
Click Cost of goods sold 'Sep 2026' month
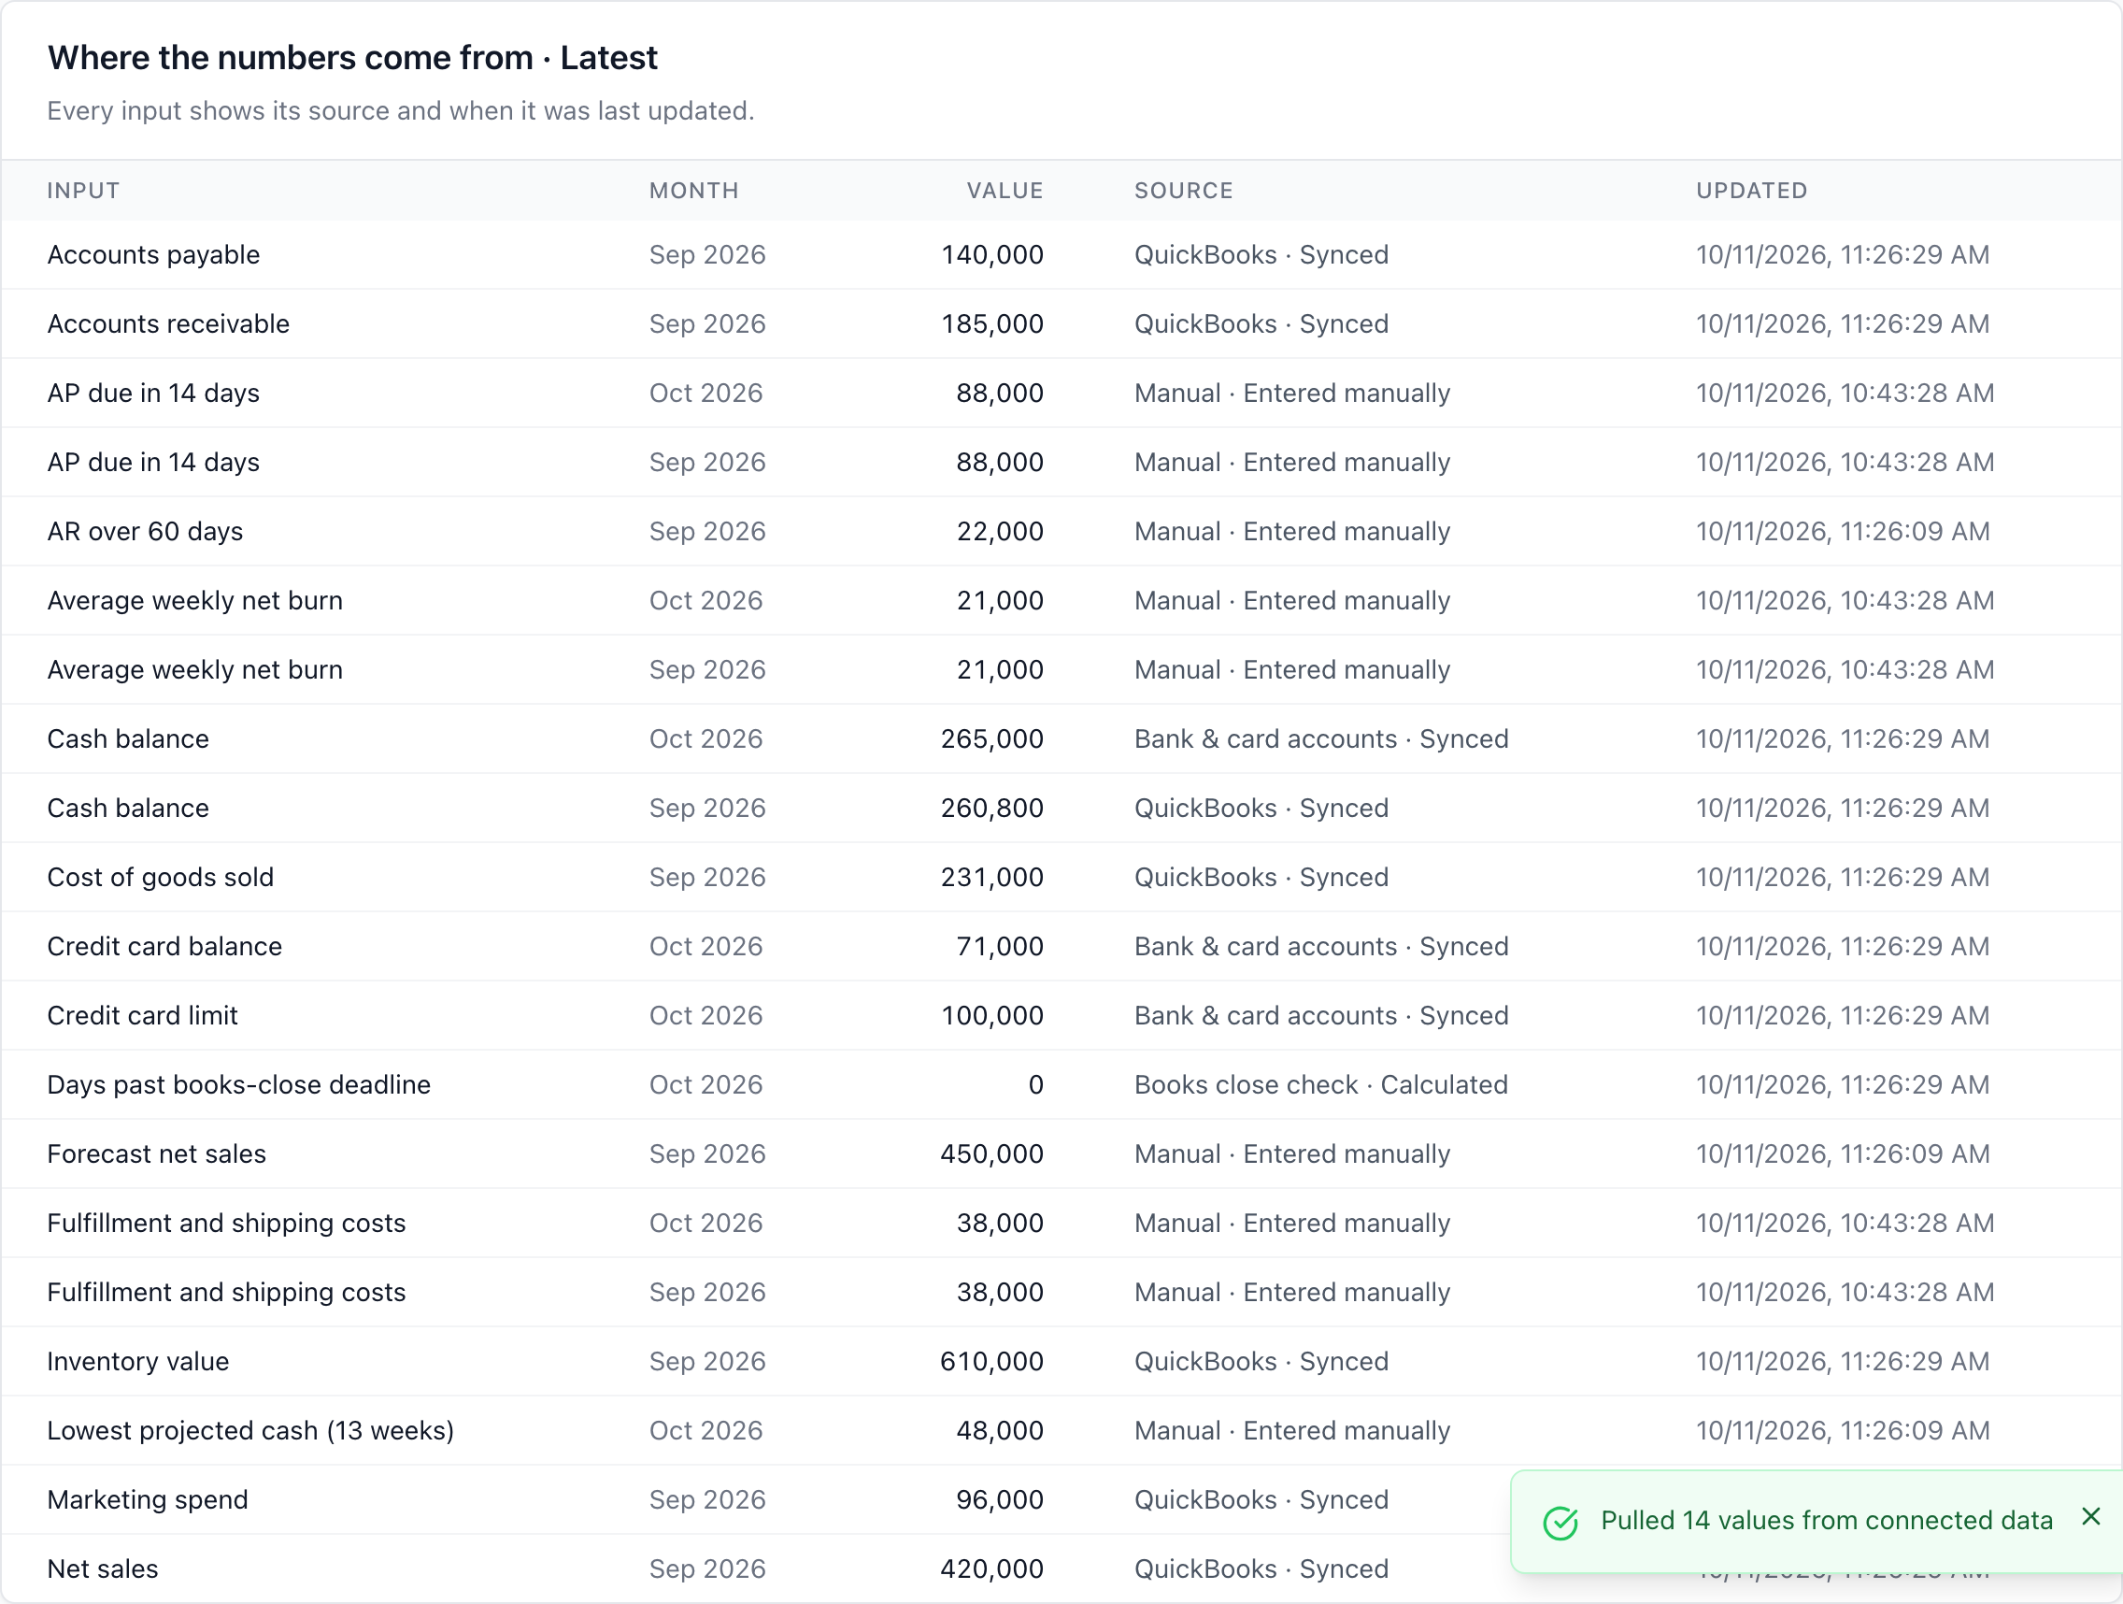click(707, 877)
